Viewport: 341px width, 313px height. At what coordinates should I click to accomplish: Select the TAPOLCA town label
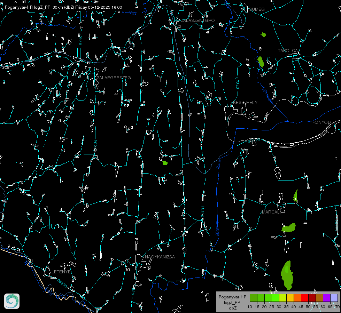[x=288, y=51]
